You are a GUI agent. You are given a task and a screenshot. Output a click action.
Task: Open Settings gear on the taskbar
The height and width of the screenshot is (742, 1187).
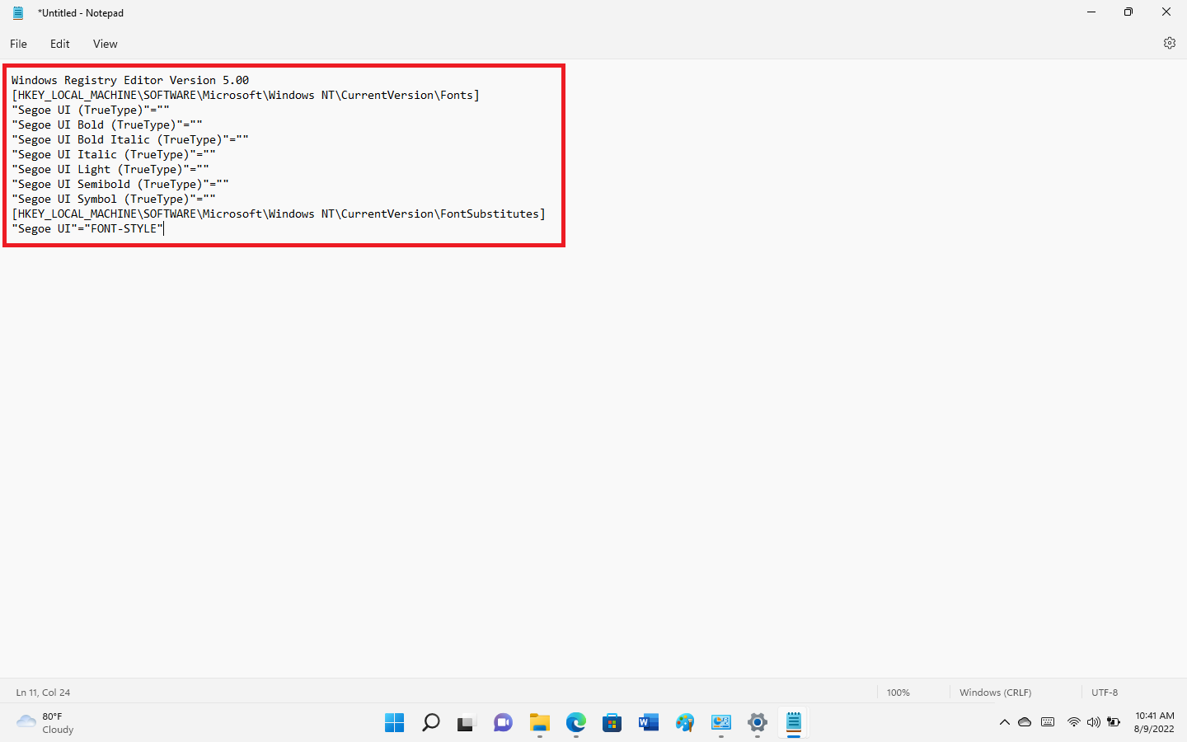(758, 723)
